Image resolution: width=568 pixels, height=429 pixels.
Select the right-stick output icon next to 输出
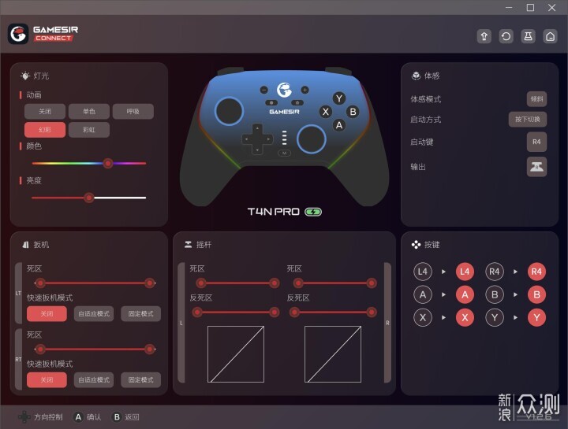pos(536,167)
